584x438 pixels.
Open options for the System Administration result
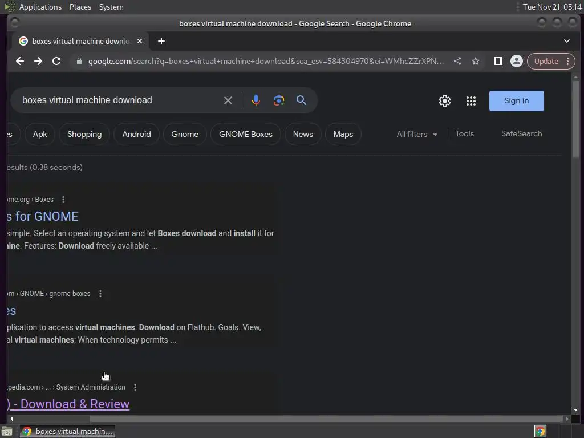tap(135, 387)
